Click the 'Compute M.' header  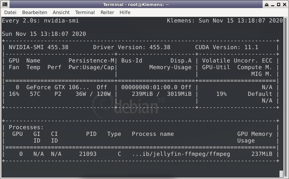click(255, 67)
